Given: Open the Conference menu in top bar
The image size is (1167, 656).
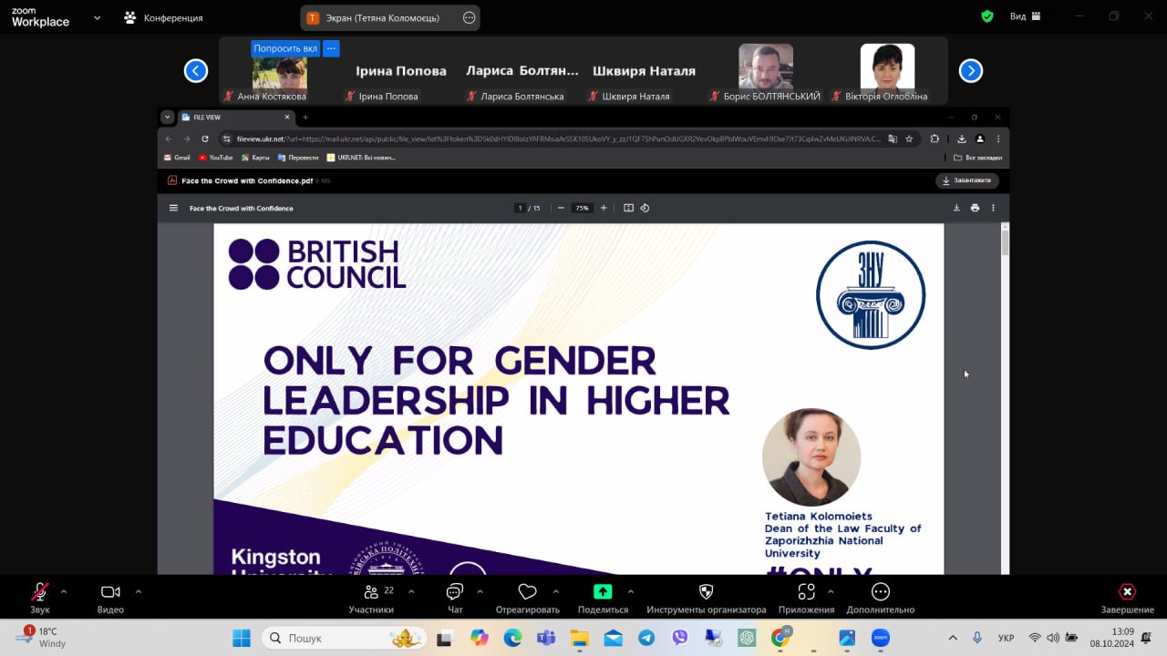Looking at the screenshot, I should [164, 17].
